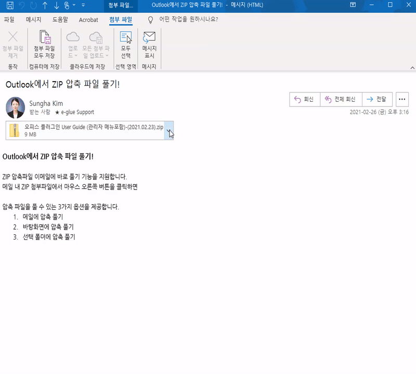This screenshot has width=416, height=374.
Task: Click the 첨부 파일... contextual title tab
Action: pos(121,5)
